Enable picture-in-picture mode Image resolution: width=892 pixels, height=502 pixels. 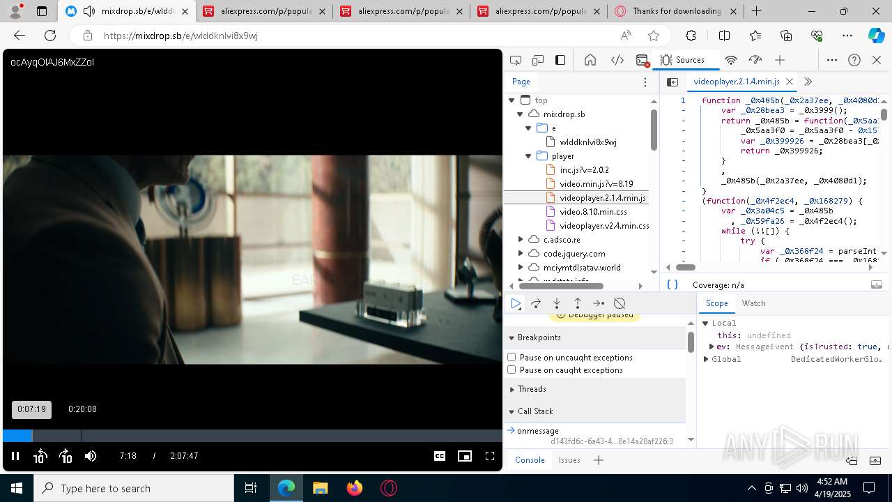coord(465,456)
